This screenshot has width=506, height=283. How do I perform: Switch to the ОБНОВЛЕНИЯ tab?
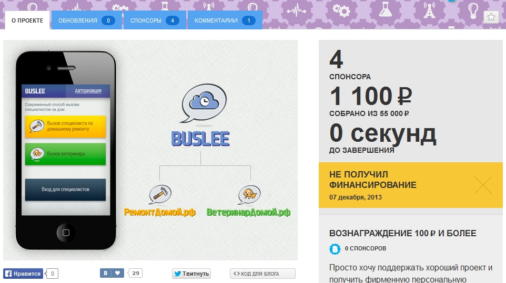[86, 20]
